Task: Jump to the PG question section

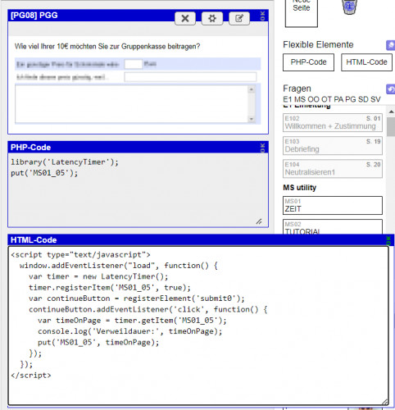Action: [350, 99]
